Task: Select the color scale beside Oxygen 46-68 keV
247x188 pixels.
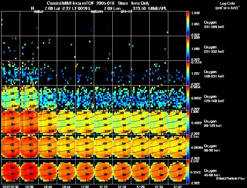Action: [188, 172]
